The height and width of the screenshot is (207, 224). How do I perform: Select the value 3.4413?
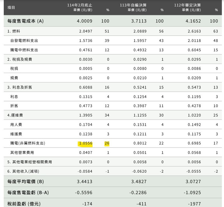click(84, 182)
